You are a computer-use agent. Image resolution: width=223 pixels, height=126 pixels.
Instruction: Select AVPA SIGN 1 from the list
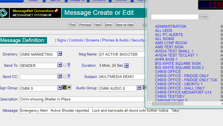point(166,59)
